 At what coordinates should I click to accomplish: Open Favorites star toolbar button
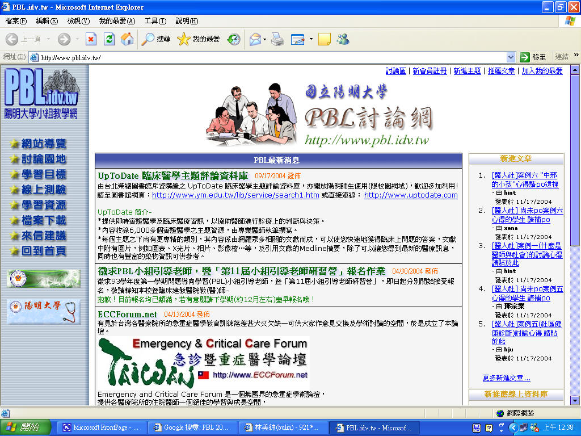tap(198, 39)
